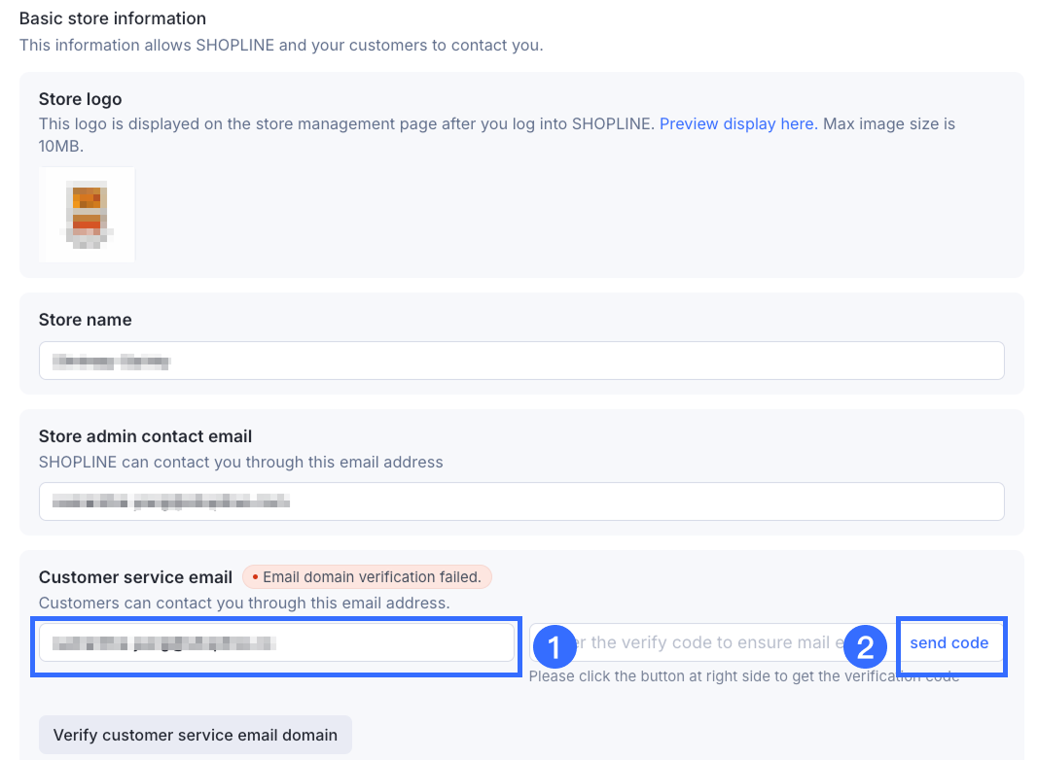Open the "Preview display here" link
1038x760 pixels.
(x=736, y=124)
